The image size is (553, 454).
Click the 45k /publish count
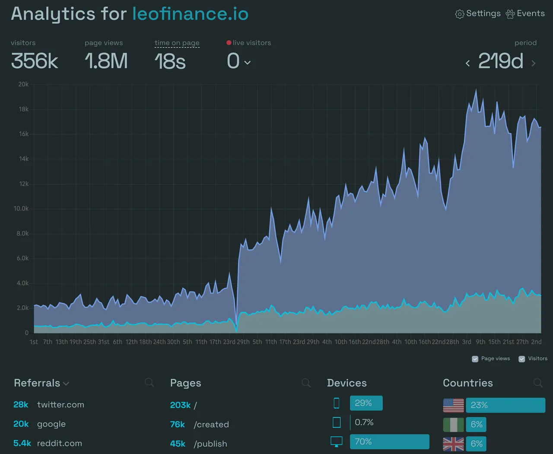[x=178, y=444]
